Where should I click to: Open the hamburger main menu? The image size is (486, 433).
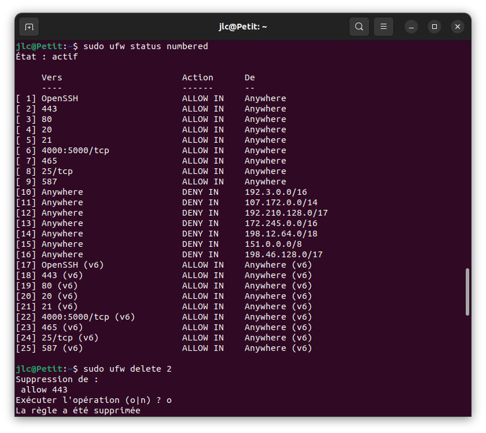[383, 27]
